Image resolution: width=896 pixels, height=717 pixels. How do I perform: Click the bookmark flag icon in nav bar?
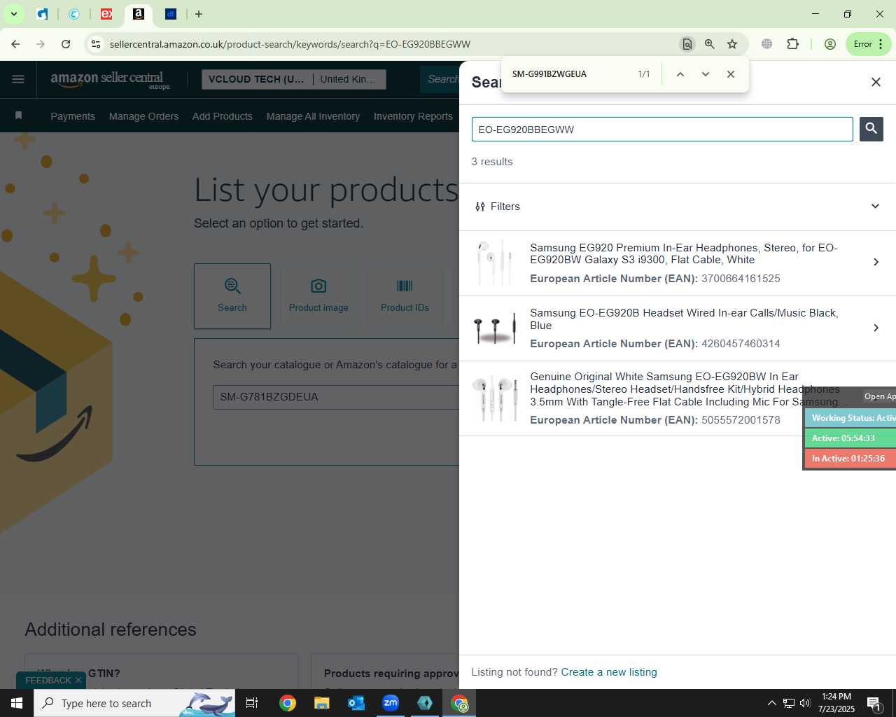click(18, 116)
